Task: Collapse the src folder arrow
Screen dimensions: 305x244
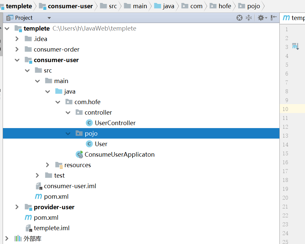Action: [27, 71]
